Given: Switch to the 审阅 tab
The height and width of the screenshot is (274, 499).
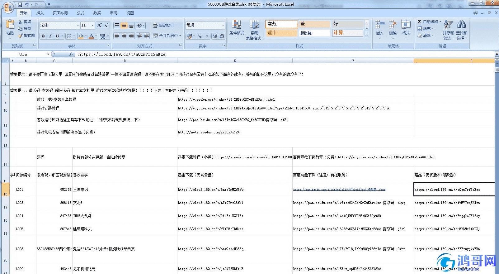Looking at the screenshot, I should coord(114,13).
